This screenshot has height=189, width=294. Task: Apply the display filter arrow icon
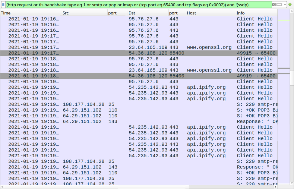pos(279,5)
